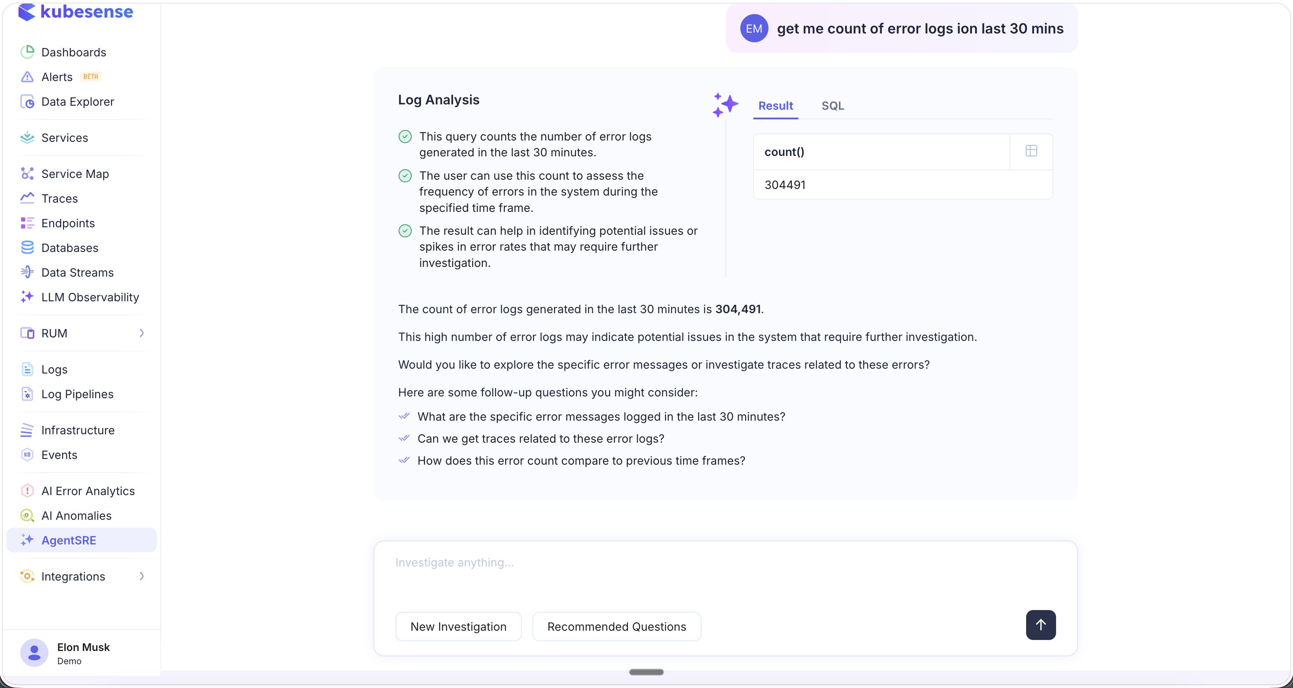Click checkmark beside 'This query counts' line
The image size is (1293, 688).
(x=405, y=136)
